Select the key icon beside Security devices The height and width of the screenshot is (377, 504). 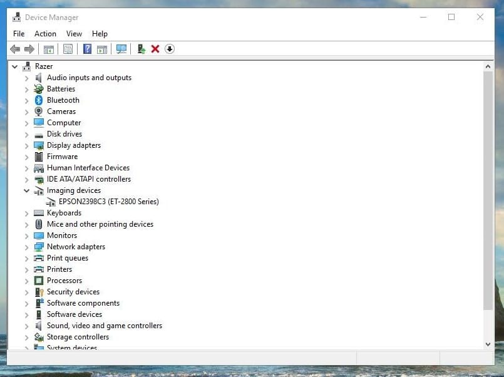[39, 292]
